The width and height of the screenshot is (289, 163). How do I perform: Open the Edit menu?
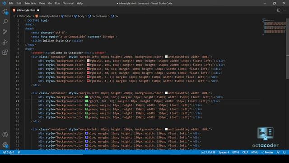click(19, 3)
